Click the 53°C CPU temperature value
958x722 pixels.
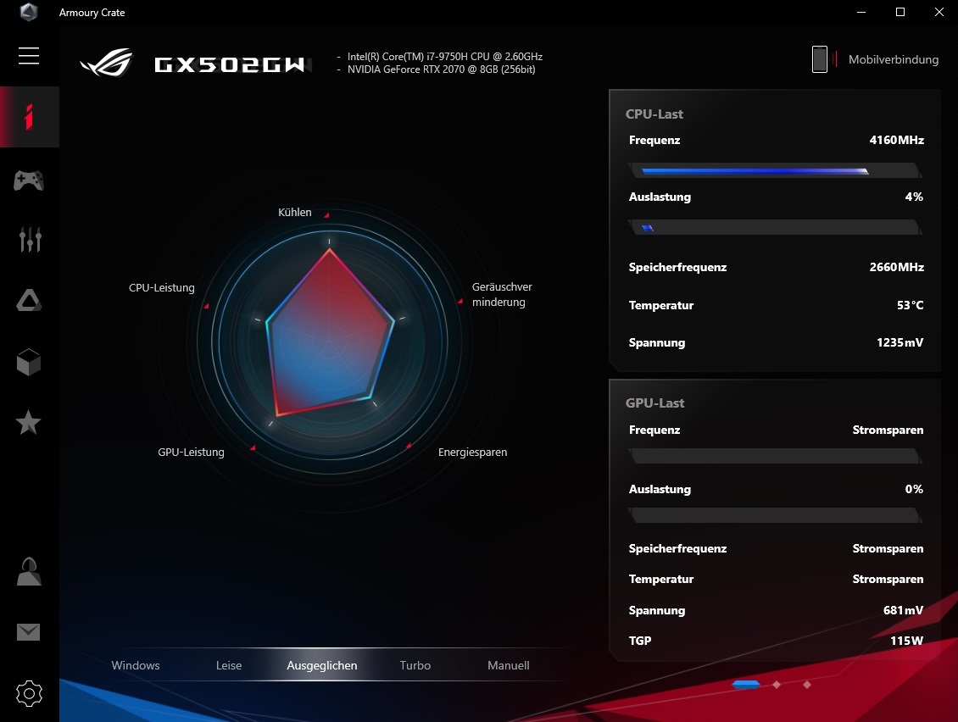pos(910,305)
